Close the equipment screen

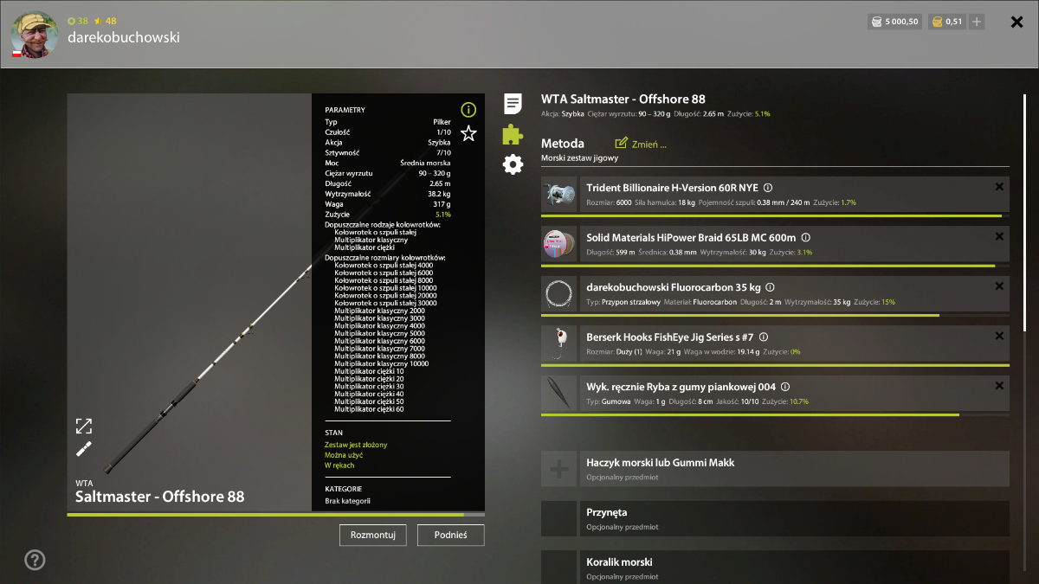coord(1017,22)
